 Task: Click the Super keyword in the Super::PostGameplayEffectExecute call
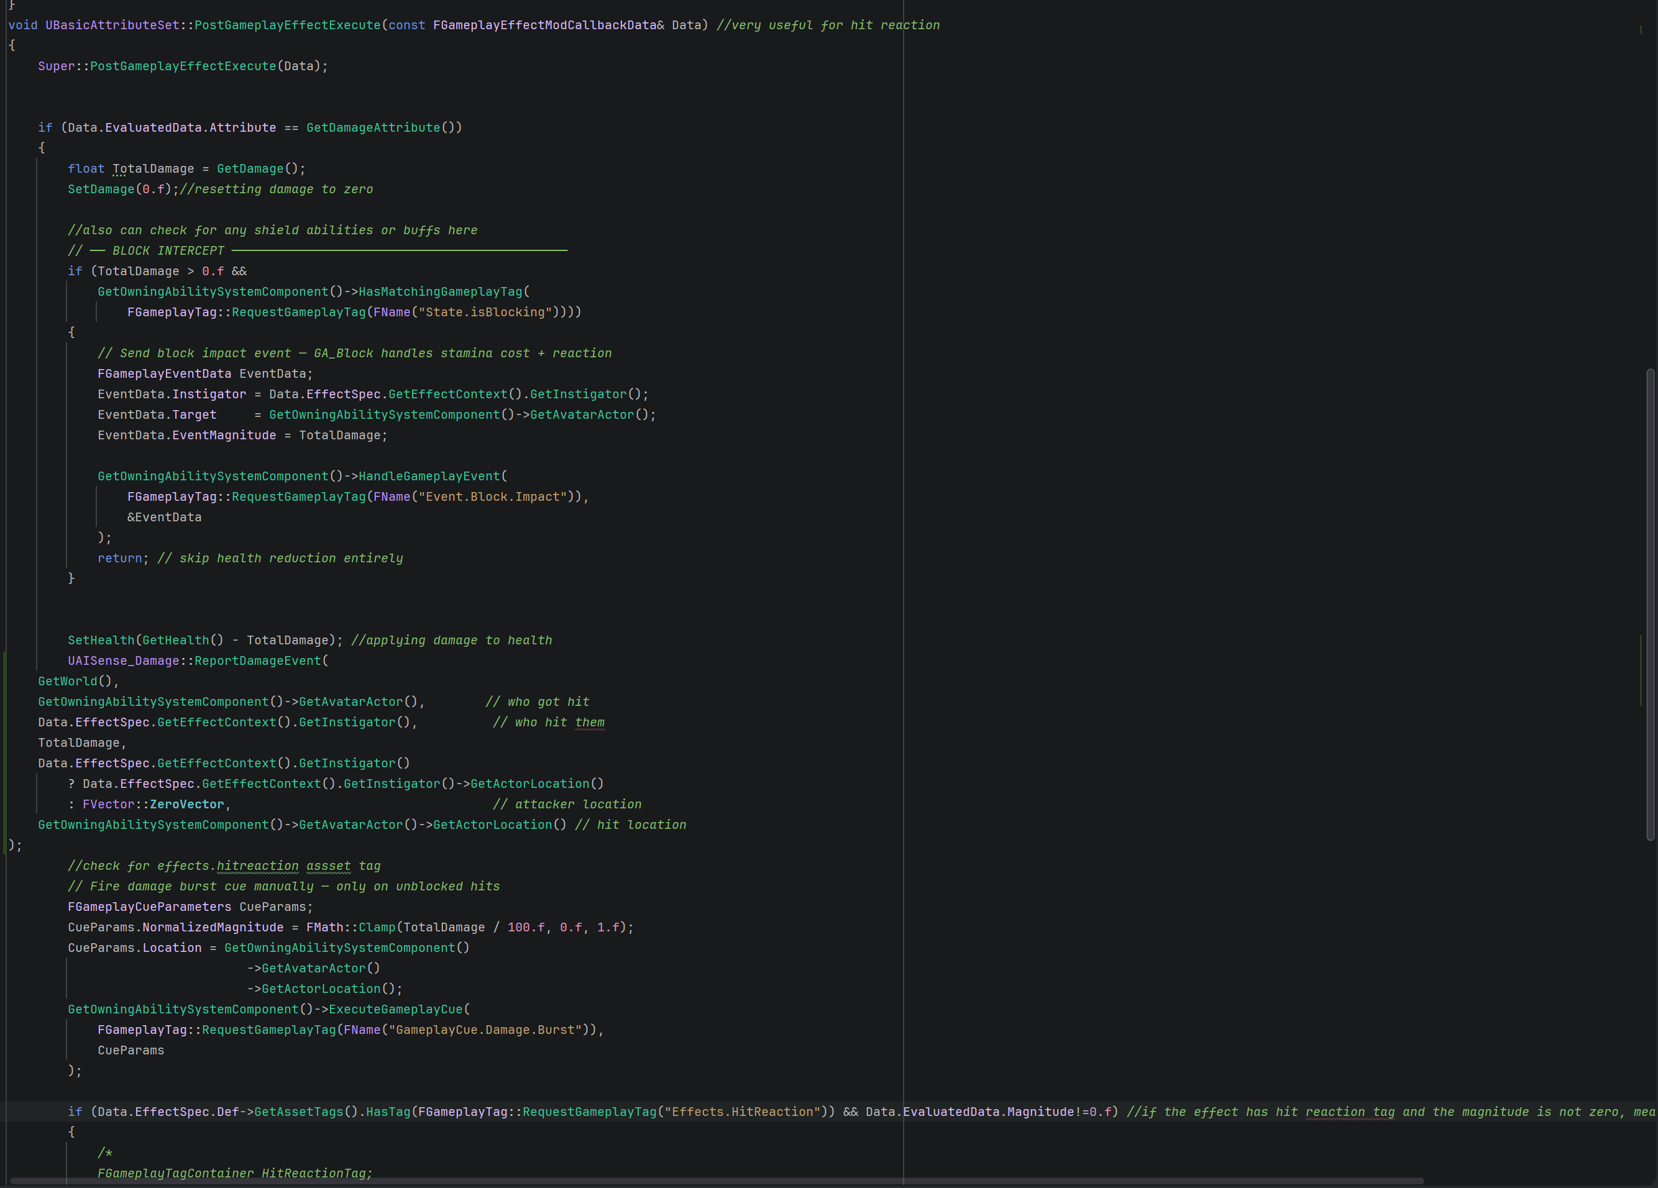(57, 66)
